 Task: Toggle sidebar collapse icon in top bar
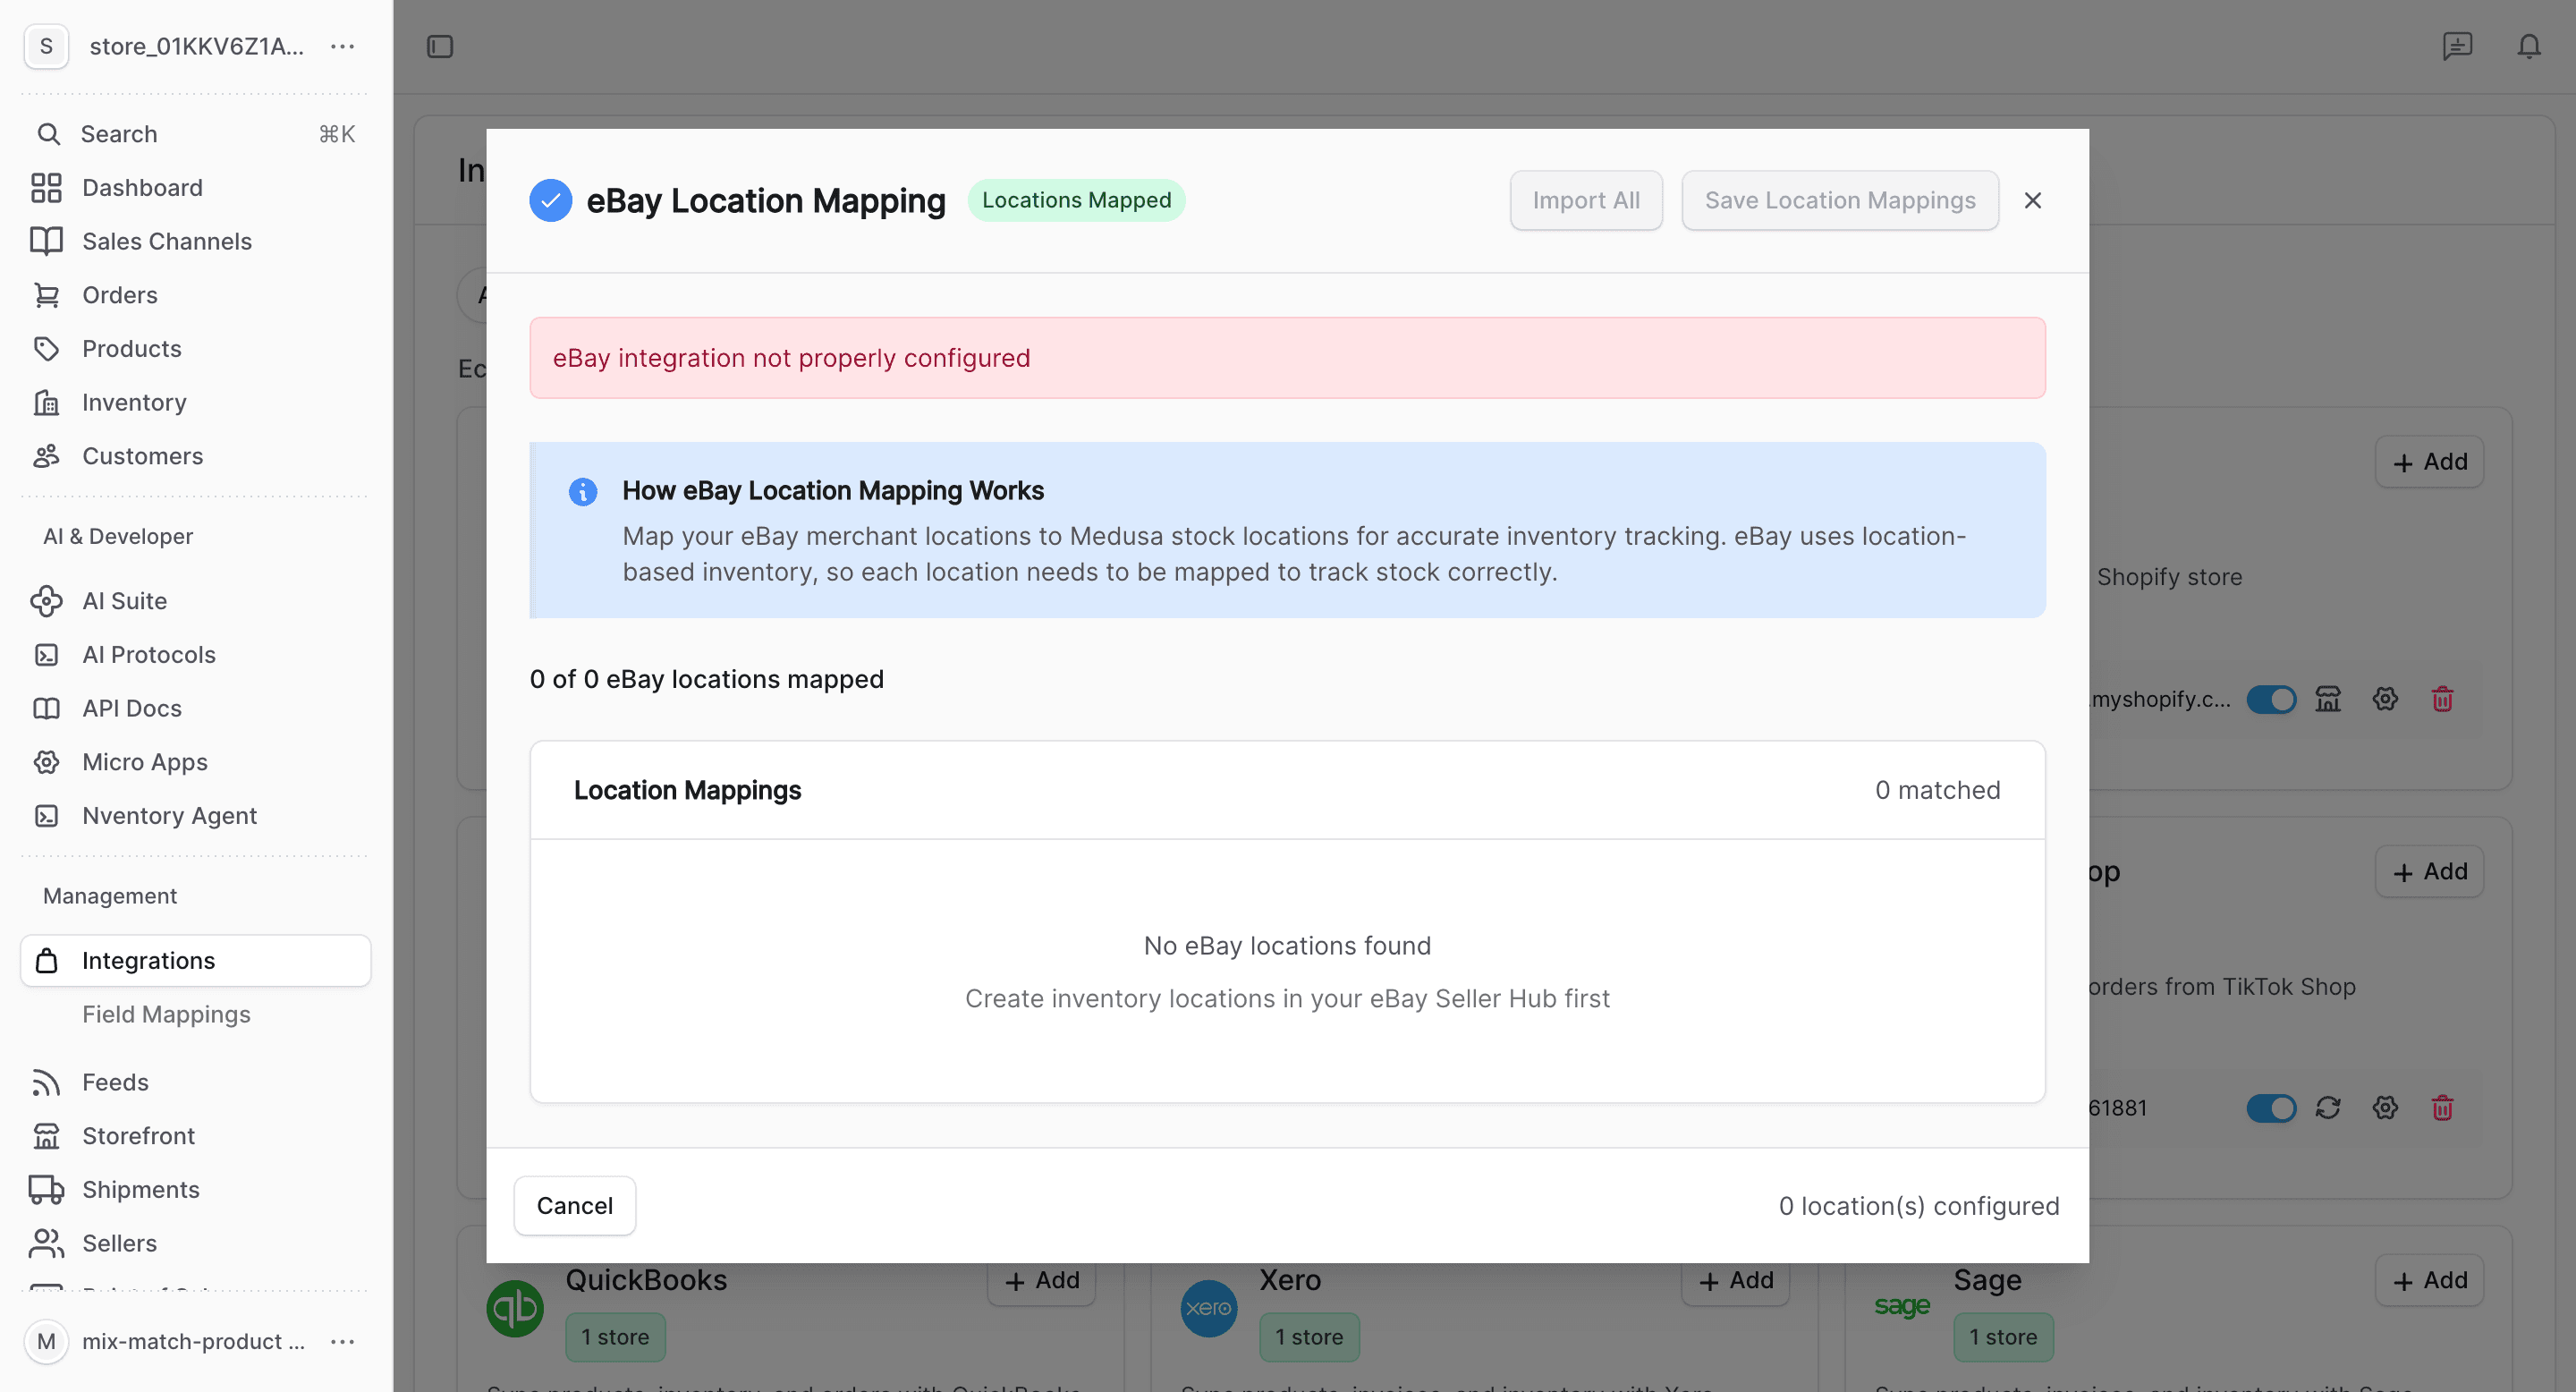[440, 46]
